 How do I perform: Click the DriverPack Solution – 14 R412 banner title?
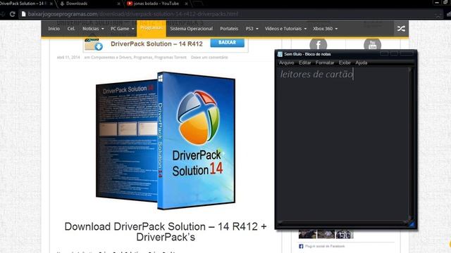tap(156, 44)
